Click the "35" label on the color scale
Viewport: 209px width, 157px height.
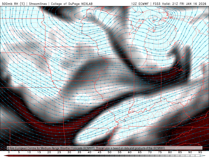click(79, 152)
